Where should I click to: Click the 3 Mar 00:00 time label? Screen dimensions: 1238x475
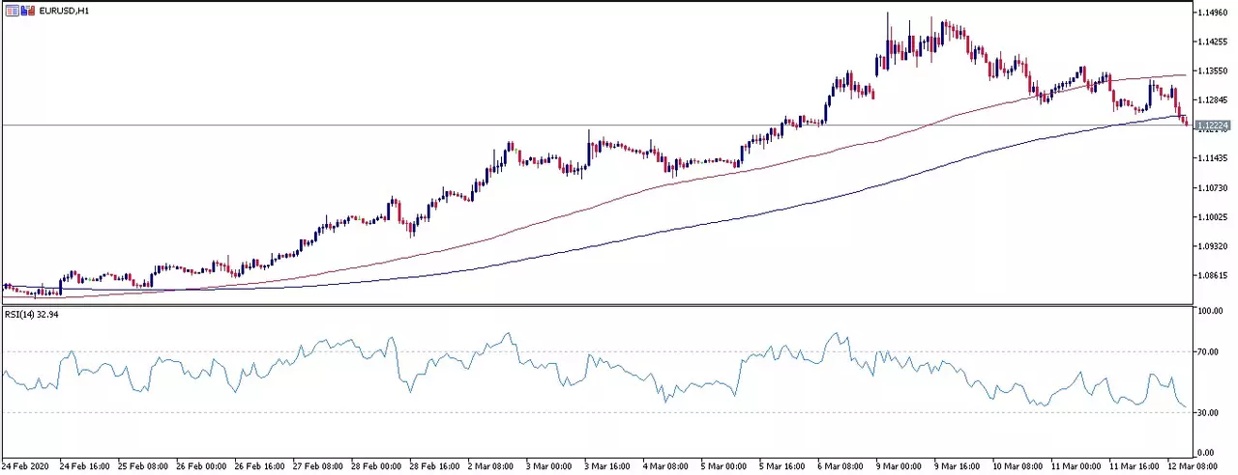tap(551, 465)
